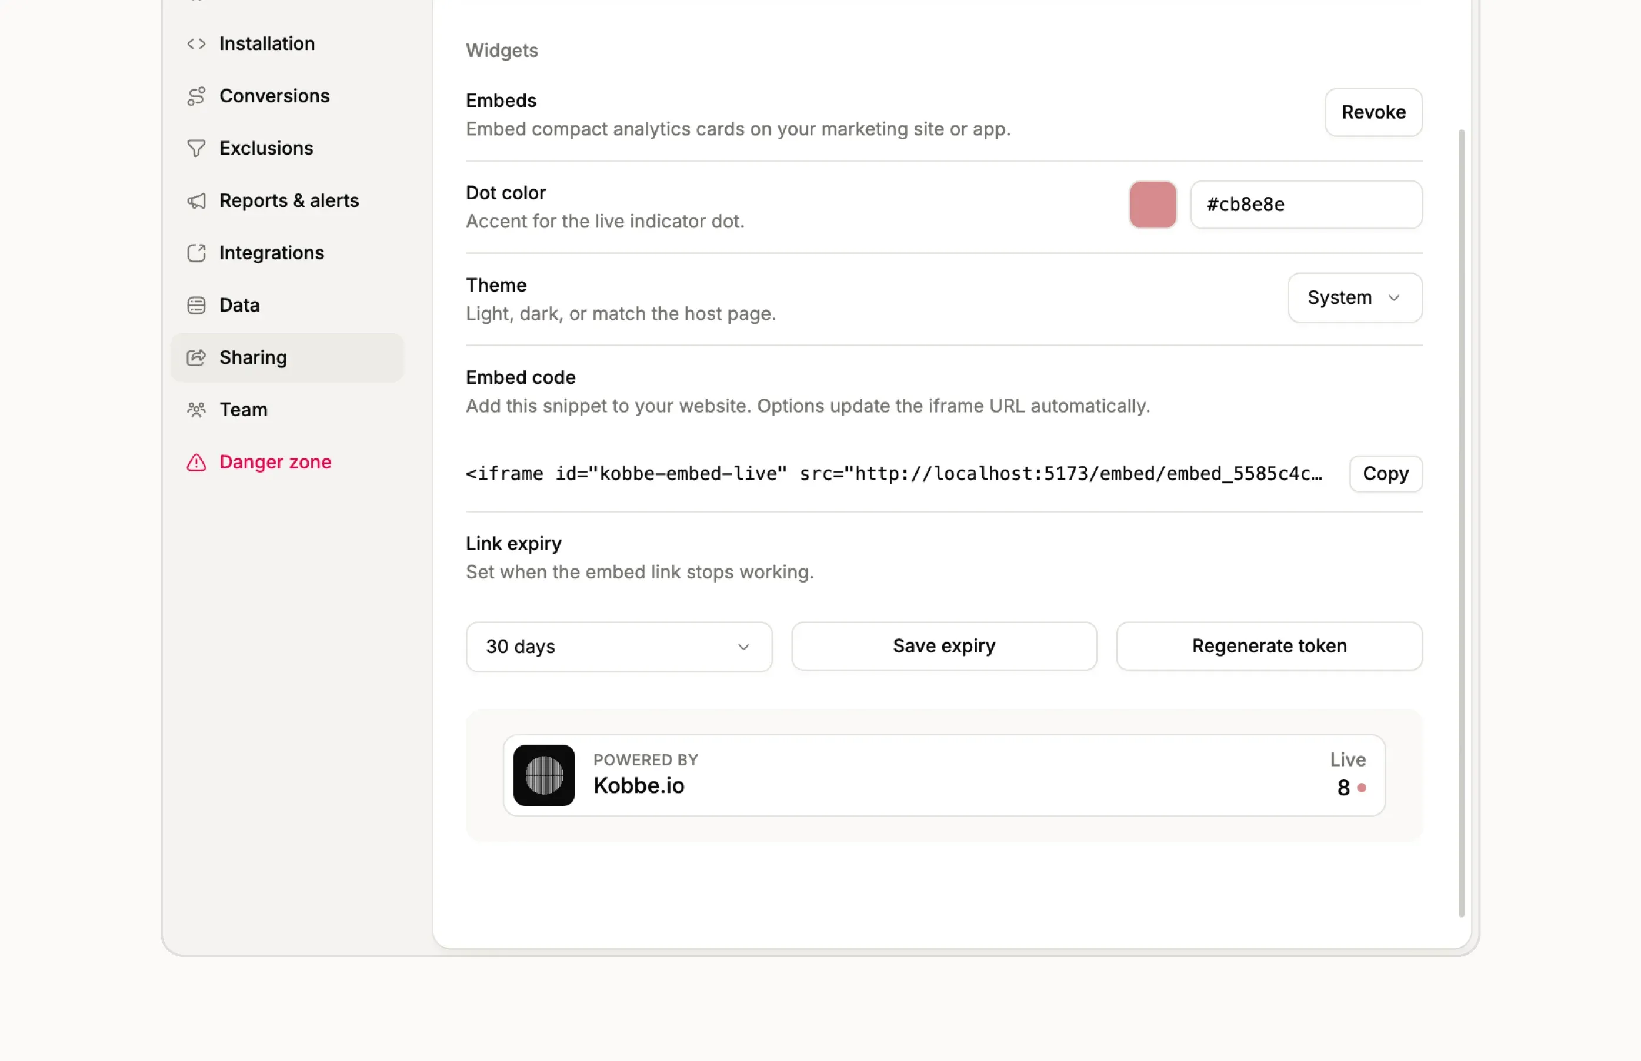This screenshot has height=1061, width=1641.
Task: Click the #cb8e8e hex color field
Action: coord(1306,205)
